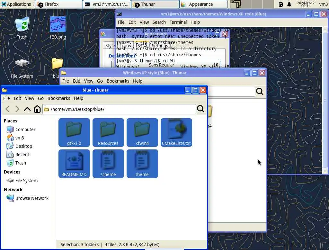
Task: Click blue Thunar title bar
Action: pos(95,90)
